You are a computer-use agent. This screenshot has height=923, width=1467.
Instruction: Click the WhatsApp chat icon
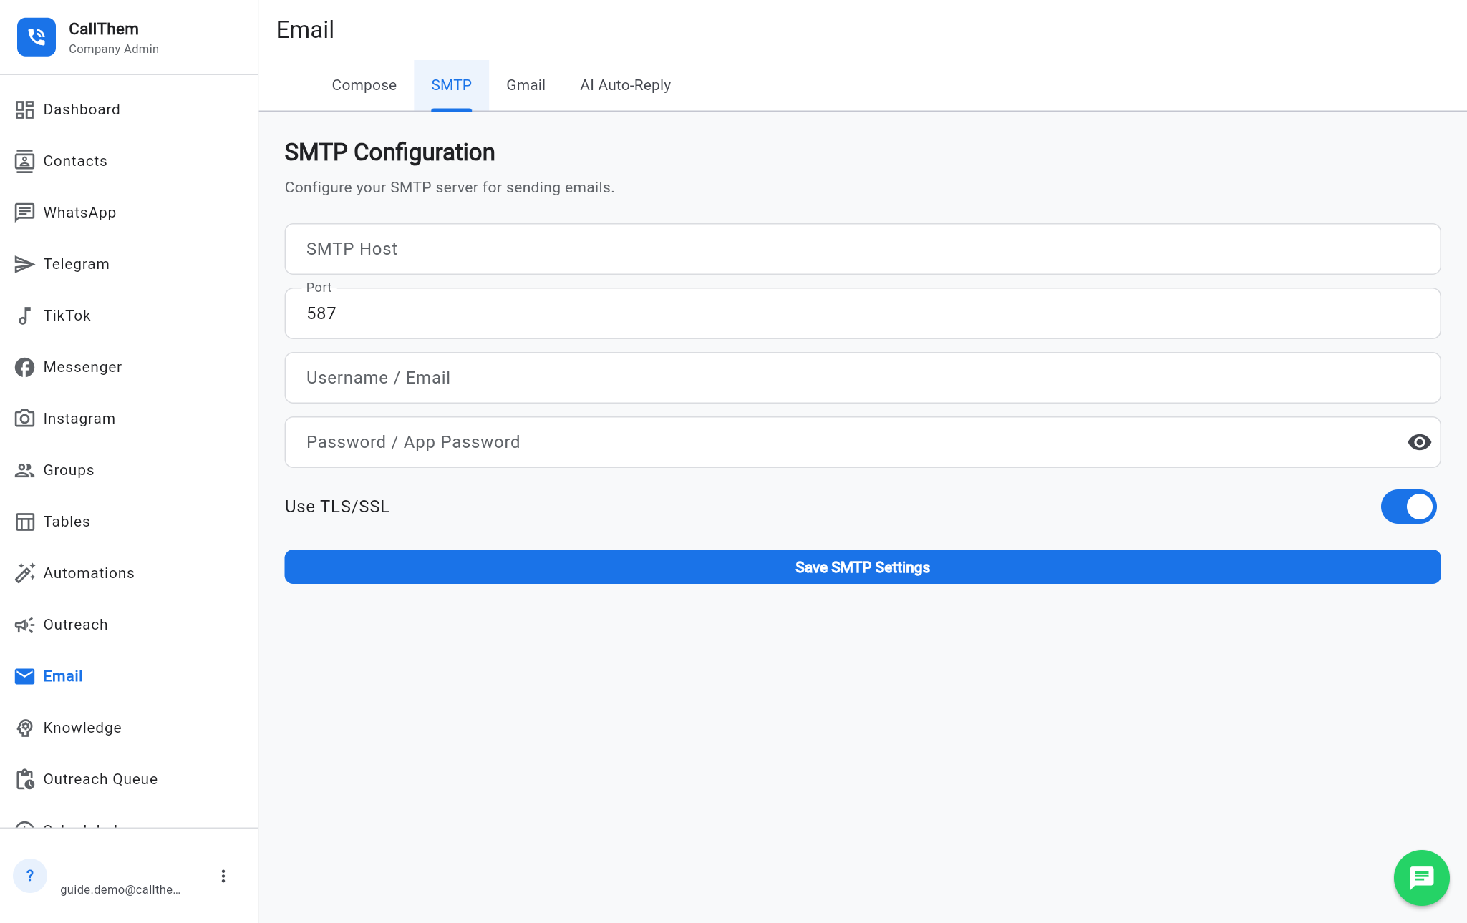tap(24, 213)
